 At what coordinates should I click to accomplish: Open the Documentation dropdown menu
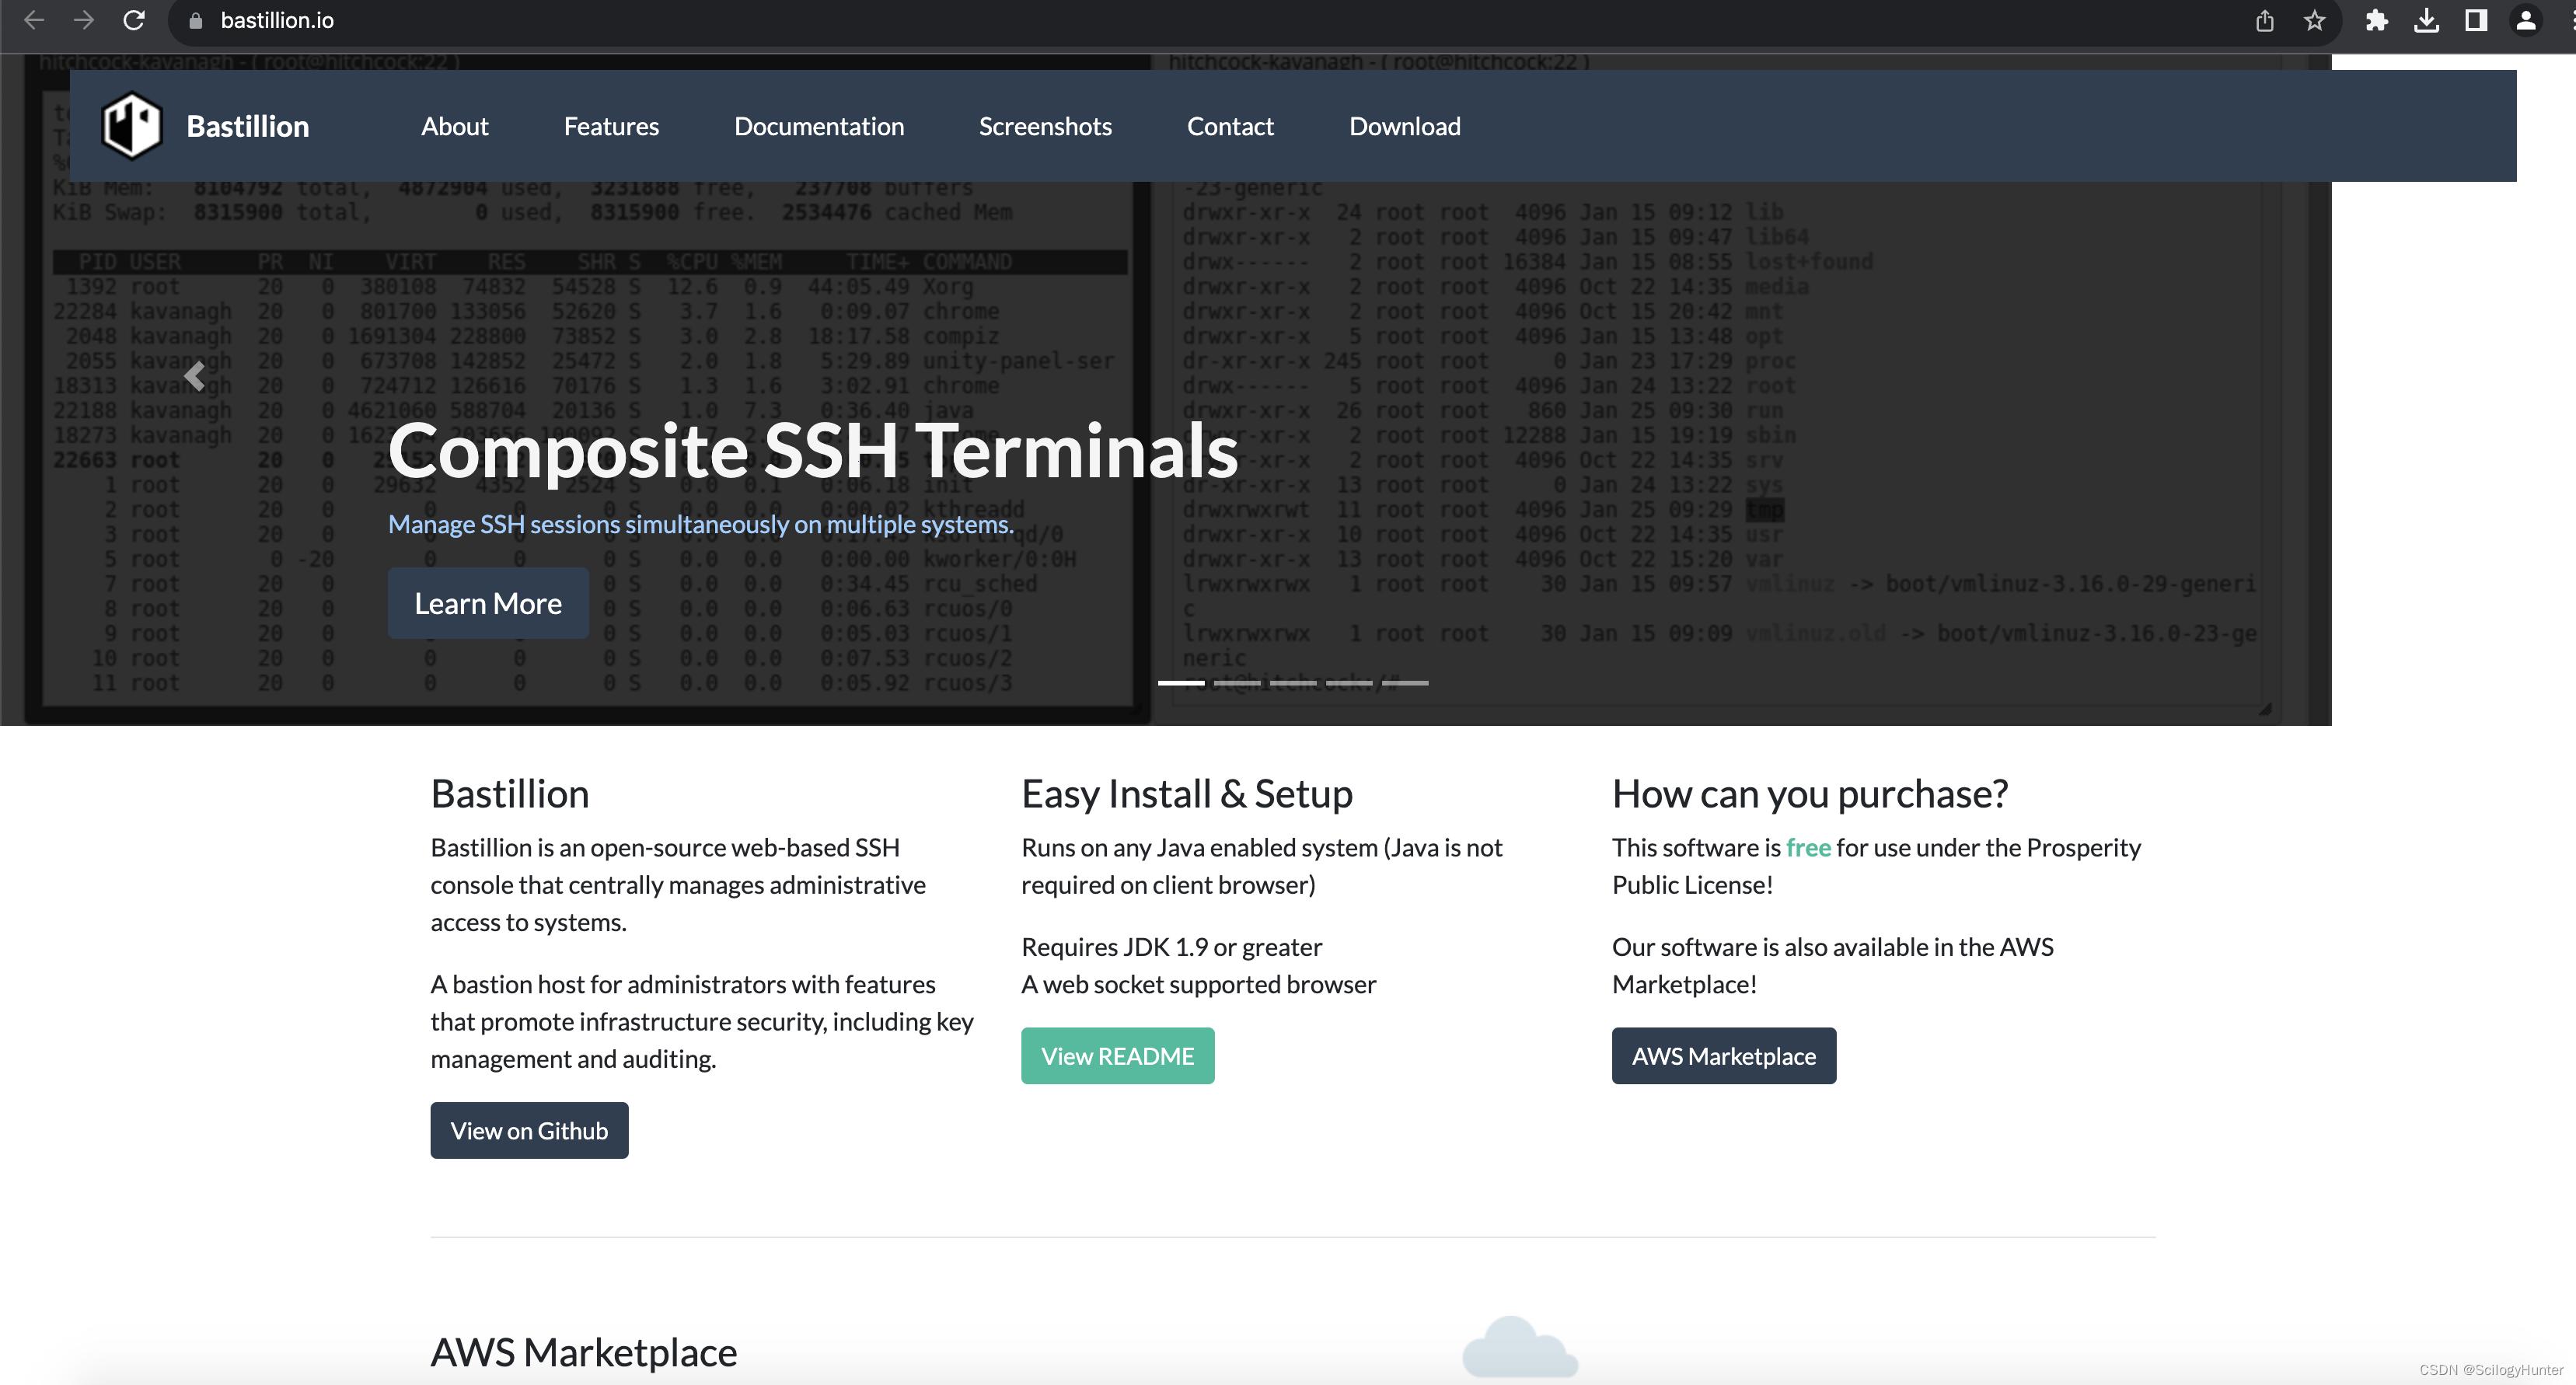point(819,124)
